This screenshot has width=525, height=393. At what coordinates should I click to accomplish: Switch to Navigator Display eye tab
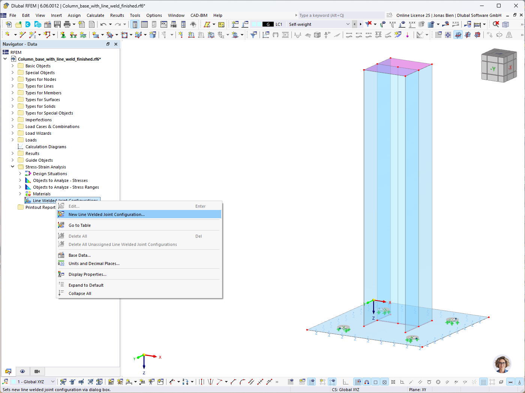click(22, 371)
